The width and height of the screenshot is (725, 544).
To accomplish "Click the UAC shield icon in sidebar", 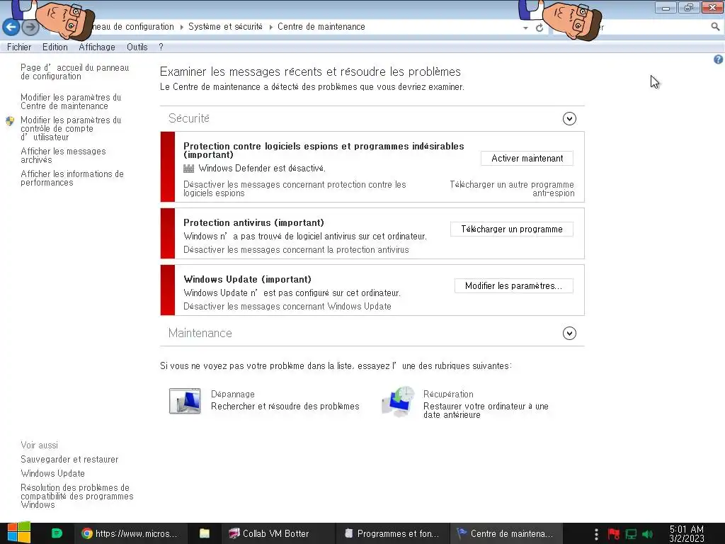I will [10, 121].
